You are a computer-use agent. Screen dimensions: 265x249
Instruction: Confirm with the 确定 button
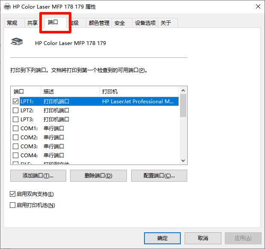(x=162, y=238)
